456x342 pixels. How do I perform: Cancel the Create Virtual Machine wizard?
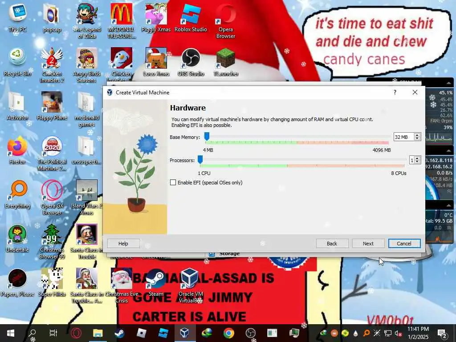(x=404, y=244)
